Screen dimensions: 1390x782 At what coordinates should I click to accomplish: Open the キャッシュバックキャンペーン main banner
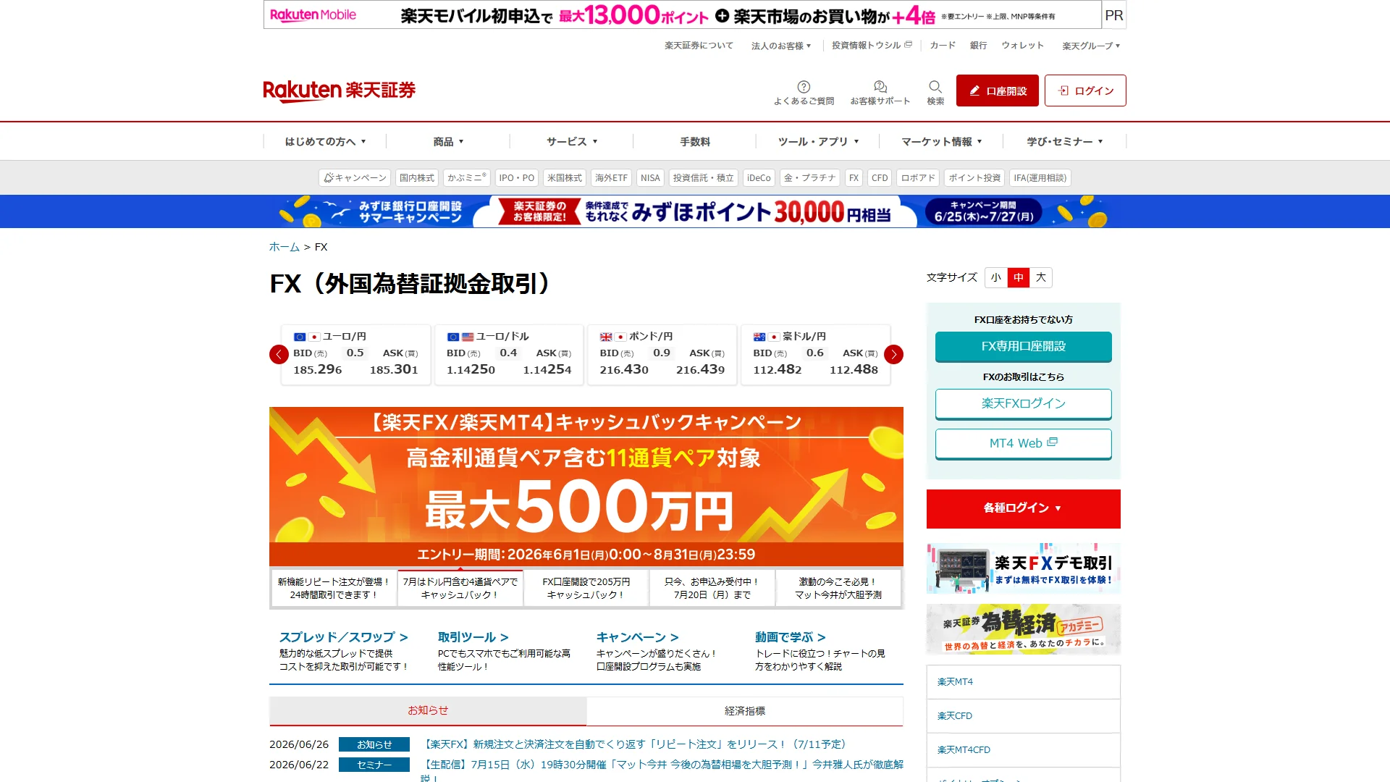pyautogui.click(x=586, y=487)
